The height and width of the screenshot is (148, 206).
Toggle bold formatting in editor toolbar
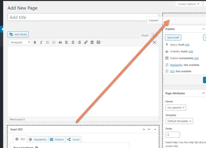tap(35, 42)
